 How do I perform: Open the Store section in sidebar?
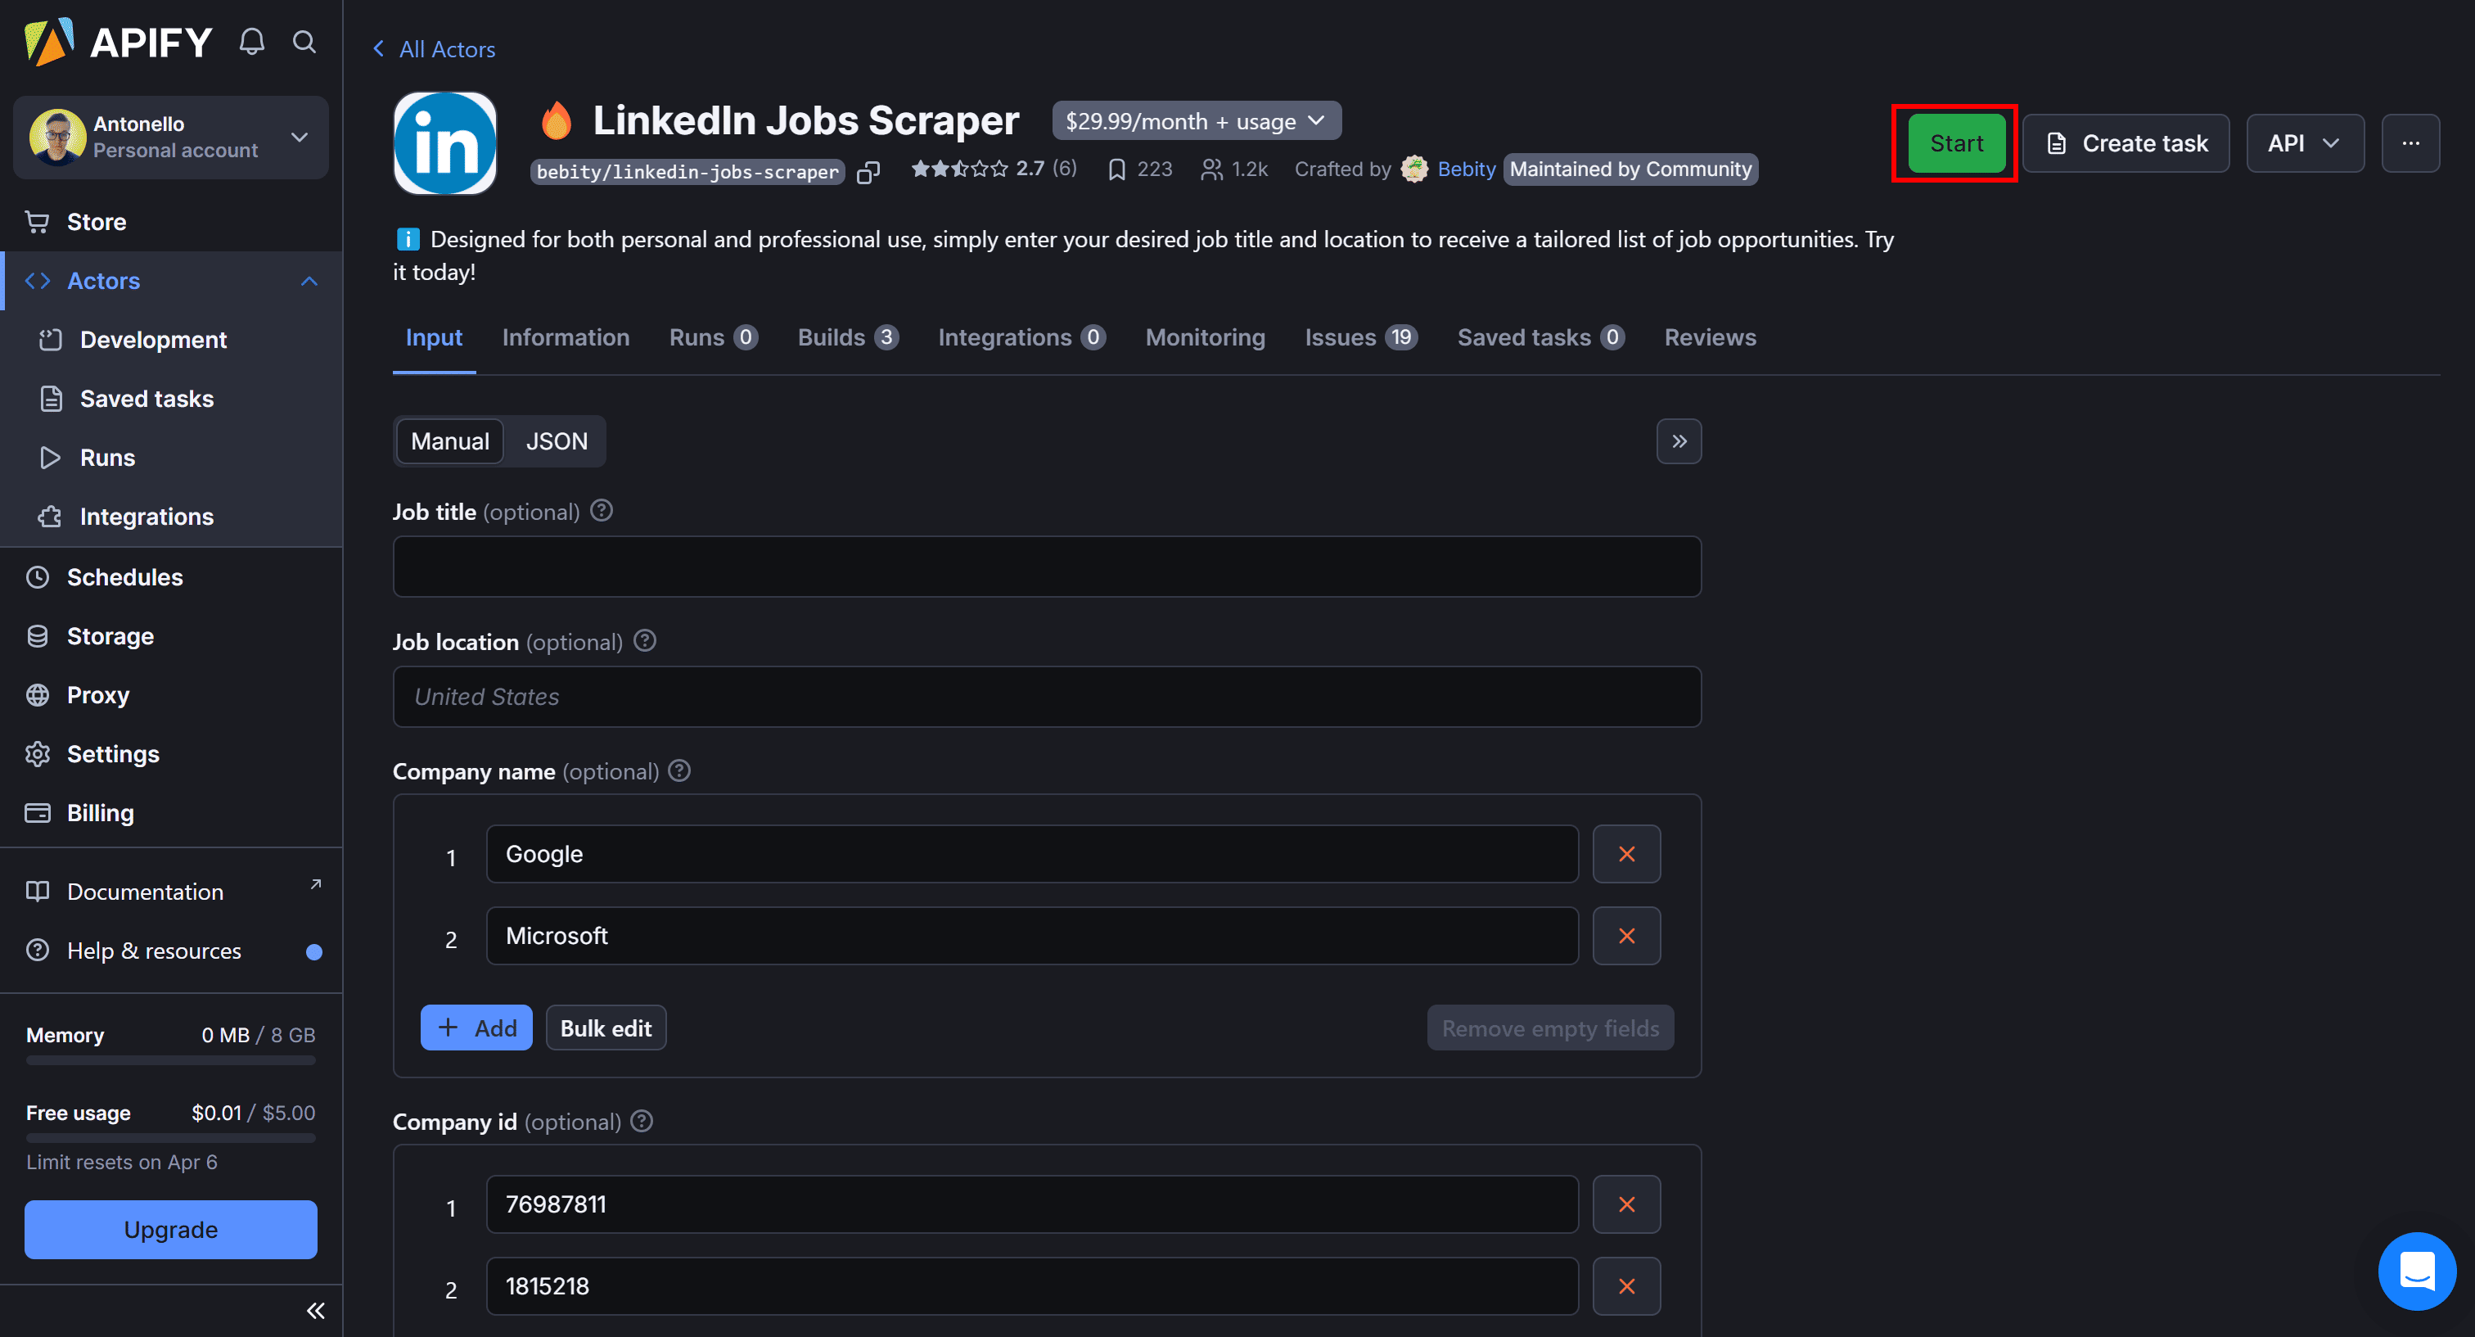coord(96,221)
